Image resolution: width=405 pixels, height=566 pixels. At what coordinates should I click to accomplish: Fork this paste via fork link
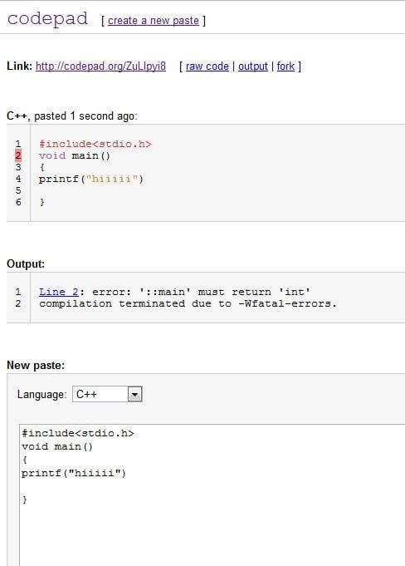pyautogui.click(x=285, y=66)
